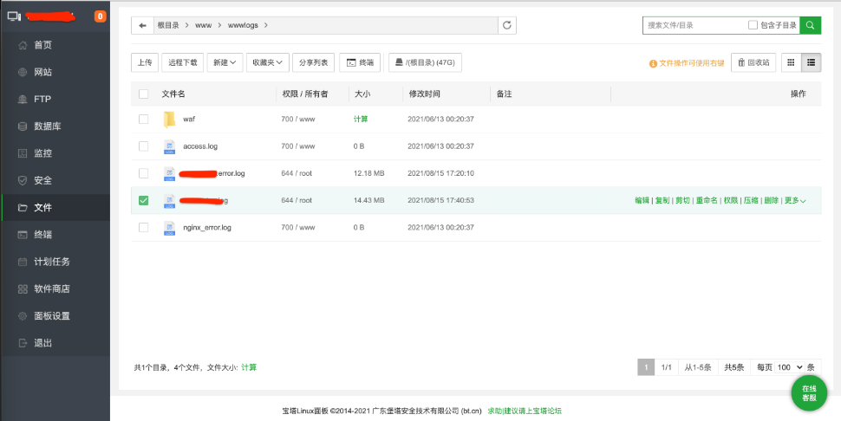Expand the 更多 more actions menu
This screenshot has height=421, width=841.
[795, 200]
